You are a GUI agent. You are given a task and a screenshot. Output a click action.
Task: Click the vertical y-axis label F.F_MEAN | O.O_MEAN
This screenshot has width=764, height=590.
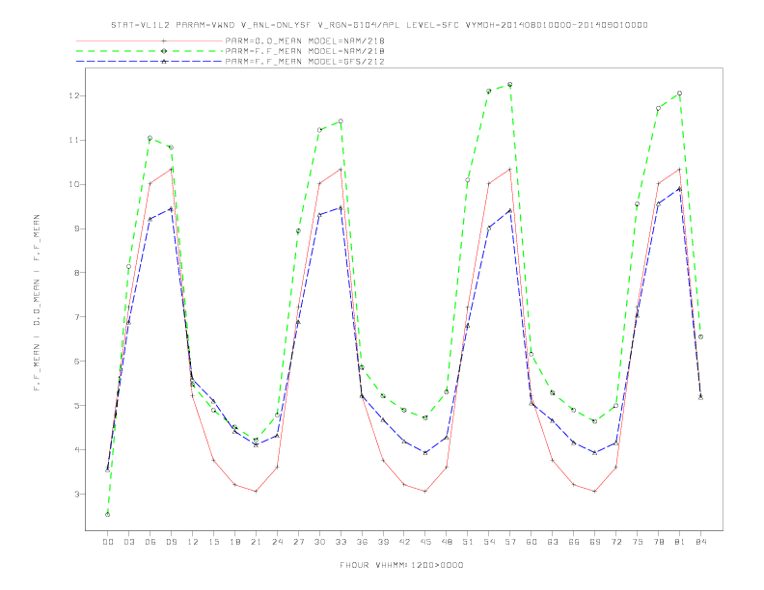(37, 303)
